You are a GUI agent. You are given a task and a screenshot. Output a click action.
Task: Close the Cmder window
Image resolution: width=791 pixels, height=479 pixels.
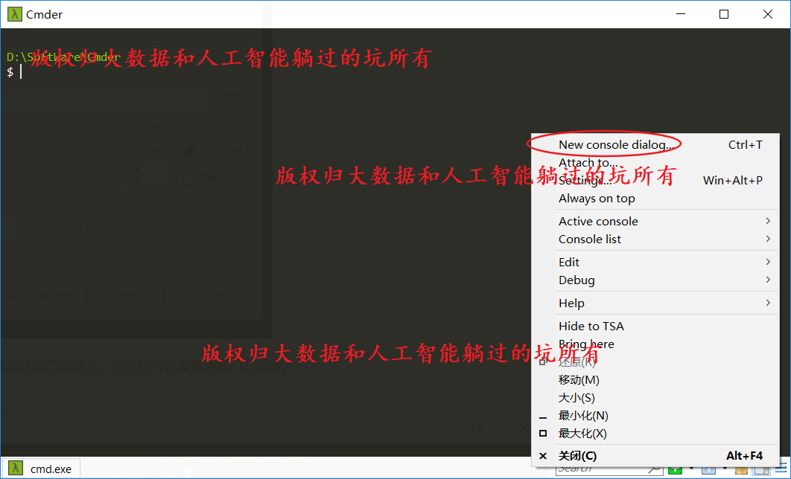tap(768, 14)
